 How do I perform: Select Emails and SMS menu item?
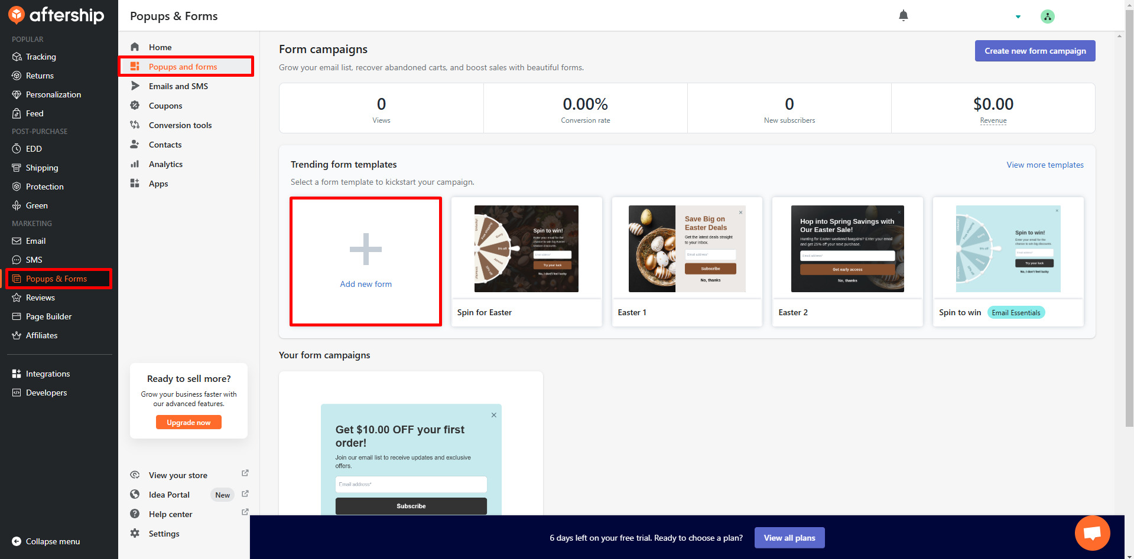pos(178,86)
